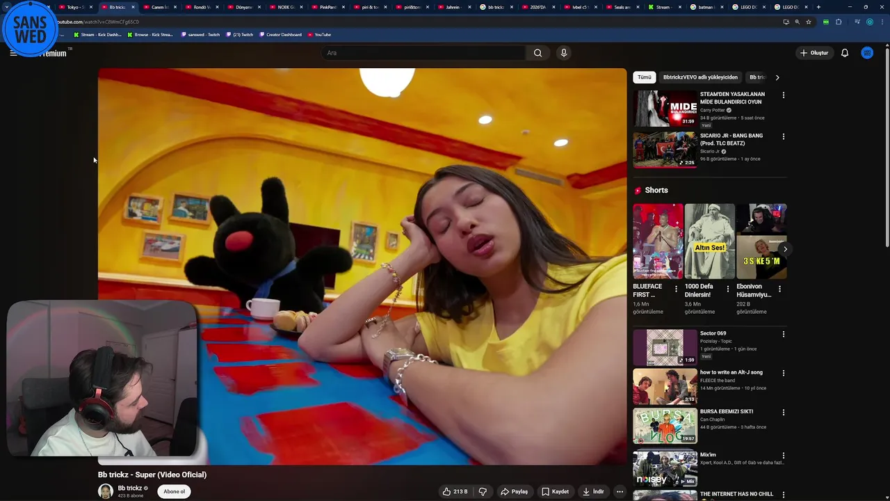Open the YouTube hamburger guide menu
This screenshot has width=890, height=501.
13,53
